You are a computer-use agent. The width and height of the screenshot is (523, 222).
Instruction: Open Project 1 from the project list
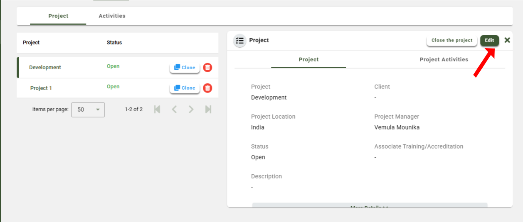[41, 88]
